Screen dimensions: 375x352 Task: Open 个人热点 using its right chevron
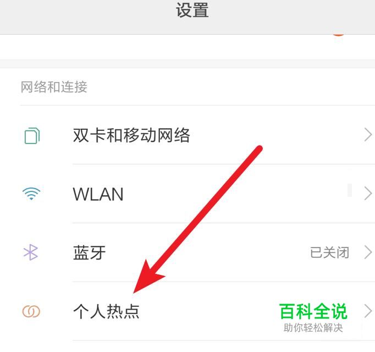(368, 311)
